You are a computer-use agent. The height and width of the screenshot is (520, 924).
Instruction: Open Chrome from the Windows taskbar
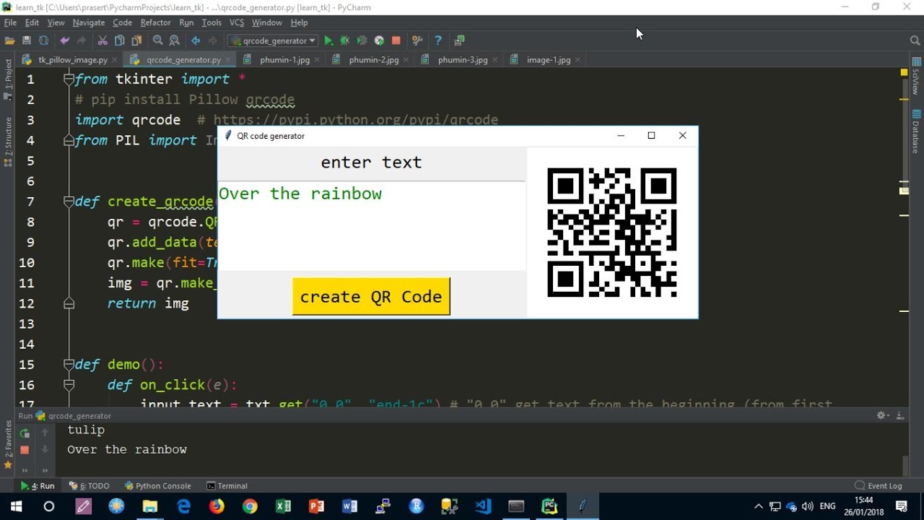click(250, 506)
